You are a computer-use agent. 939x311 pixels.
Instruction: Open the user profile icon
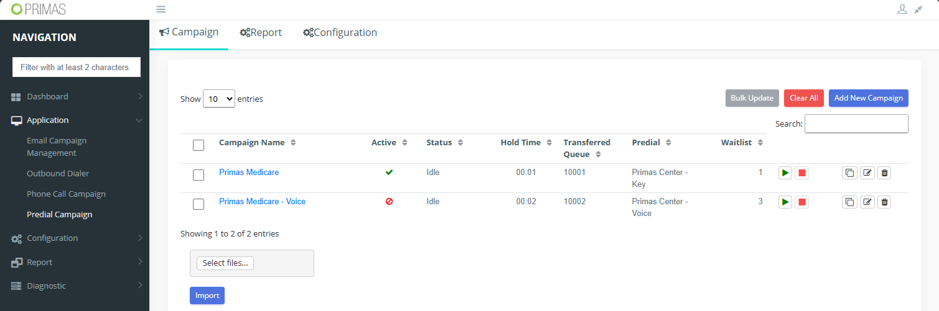coord(902,9)
